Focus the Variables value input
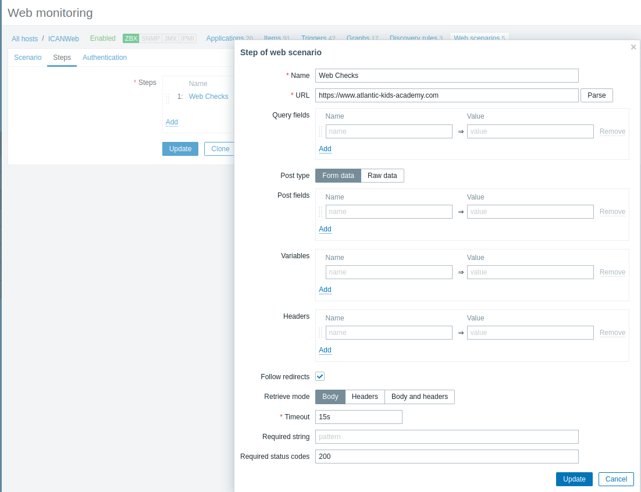The width and height of the screenshot is (641, 492). pos(530,272)
